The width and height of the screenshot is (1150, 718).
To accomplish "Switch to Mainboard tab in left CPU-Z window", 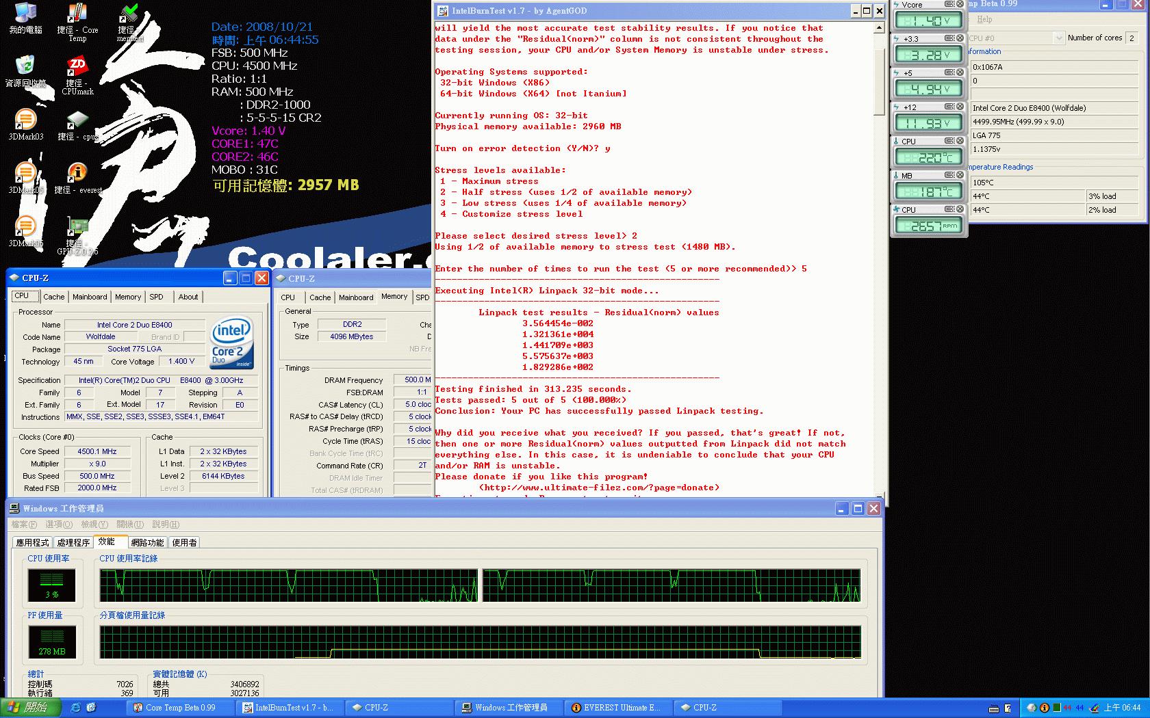I will point(90,297).
